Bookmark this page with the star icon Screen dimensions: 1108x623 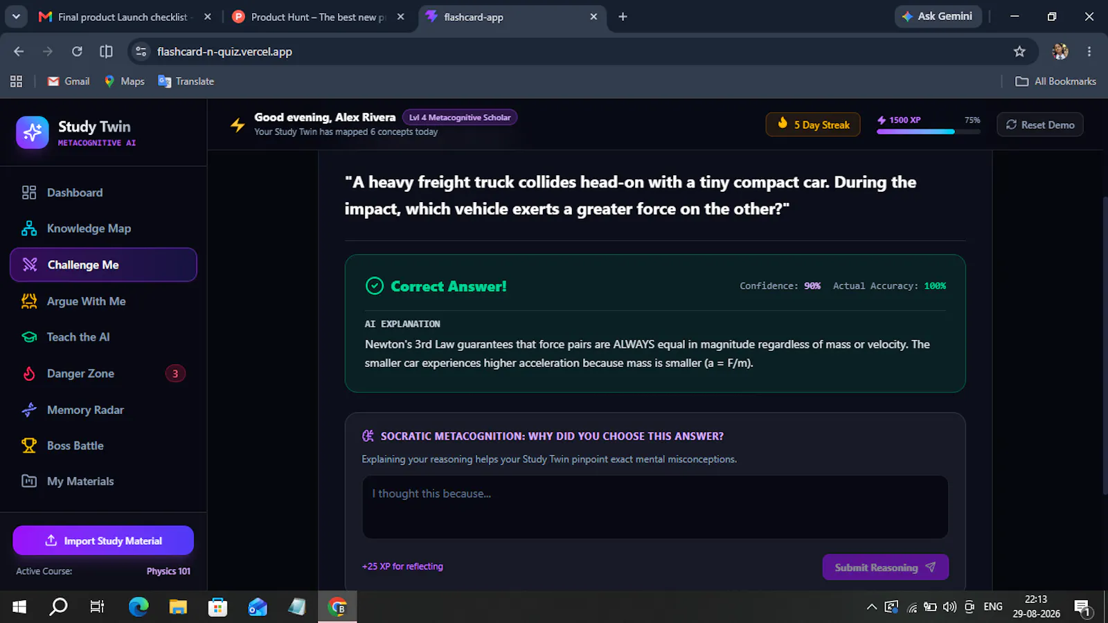pyautogui.click(x=1019, y=51)
